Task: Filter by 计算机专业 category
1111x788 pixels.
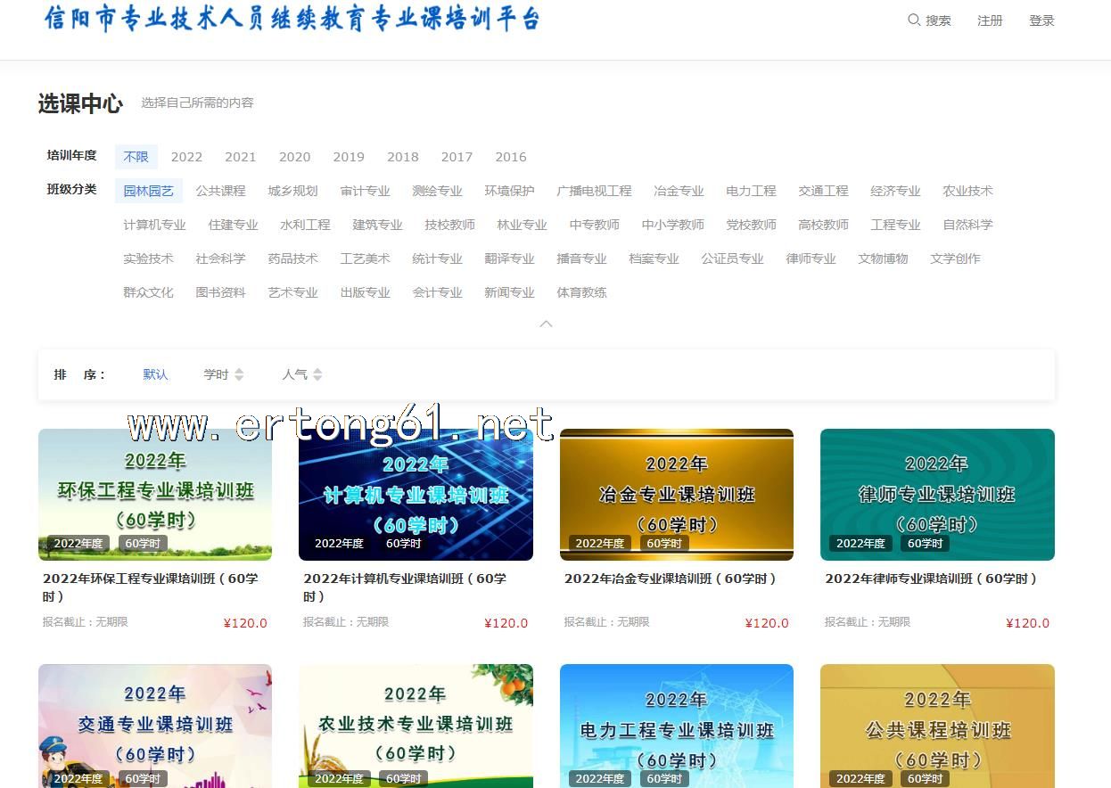Action: (154, 225)
